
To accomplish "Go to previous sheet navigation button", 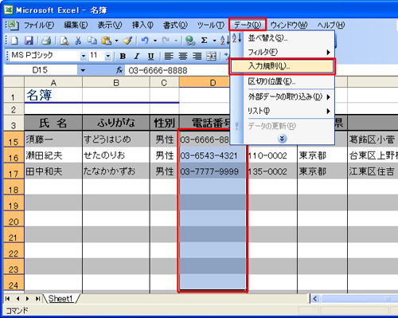I will point(18,299).
